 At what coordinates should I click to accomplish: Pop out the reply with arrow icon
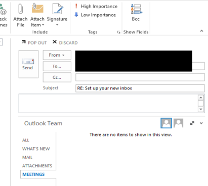click(x=24, y=42)
